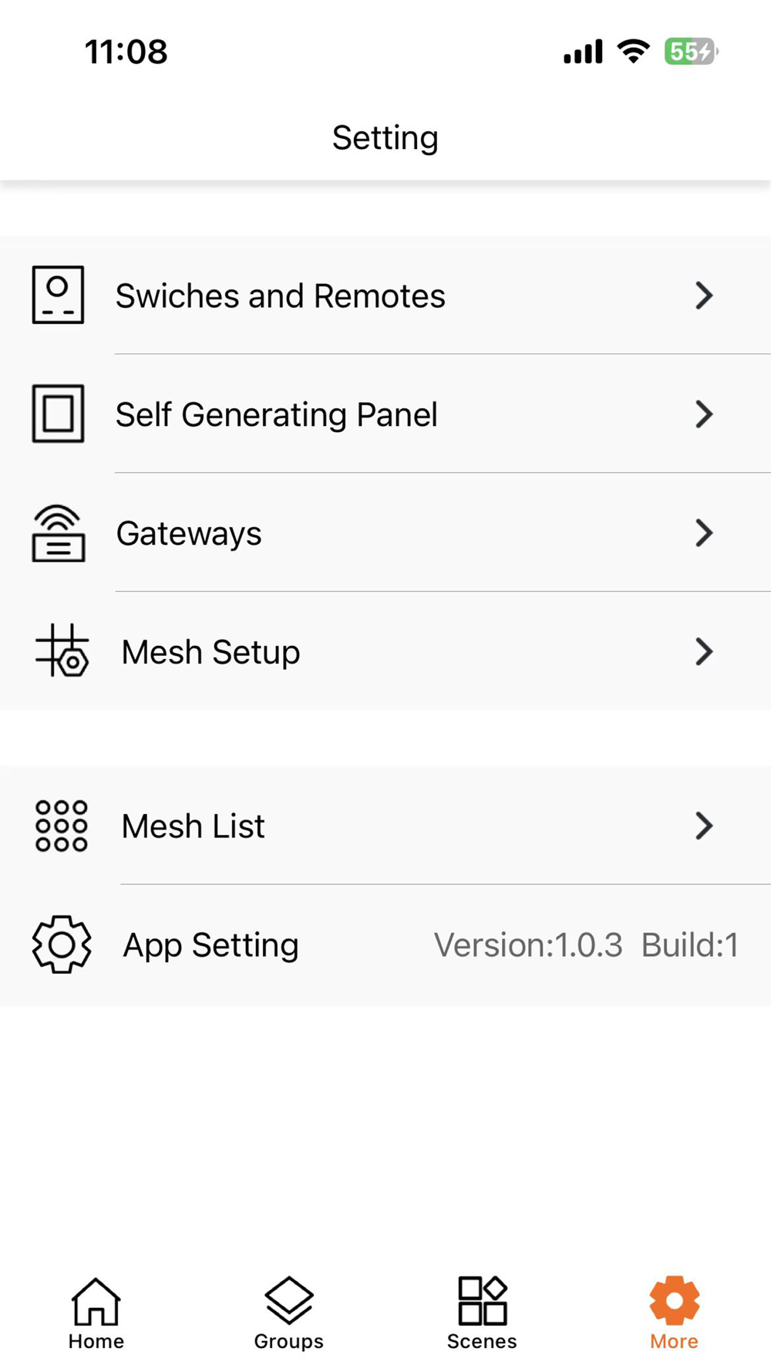Screen dimensions: 771x1372
Task: Click the Self Generating Panel square icon
Action: pyautogui.click(x=58, y=414)
